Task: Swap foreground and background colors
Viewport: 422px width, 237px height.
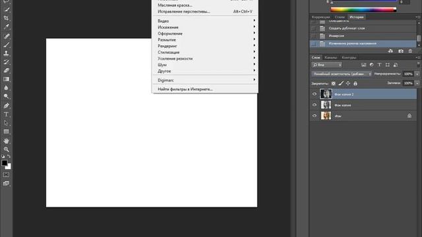Action: [x=9, y=156]
